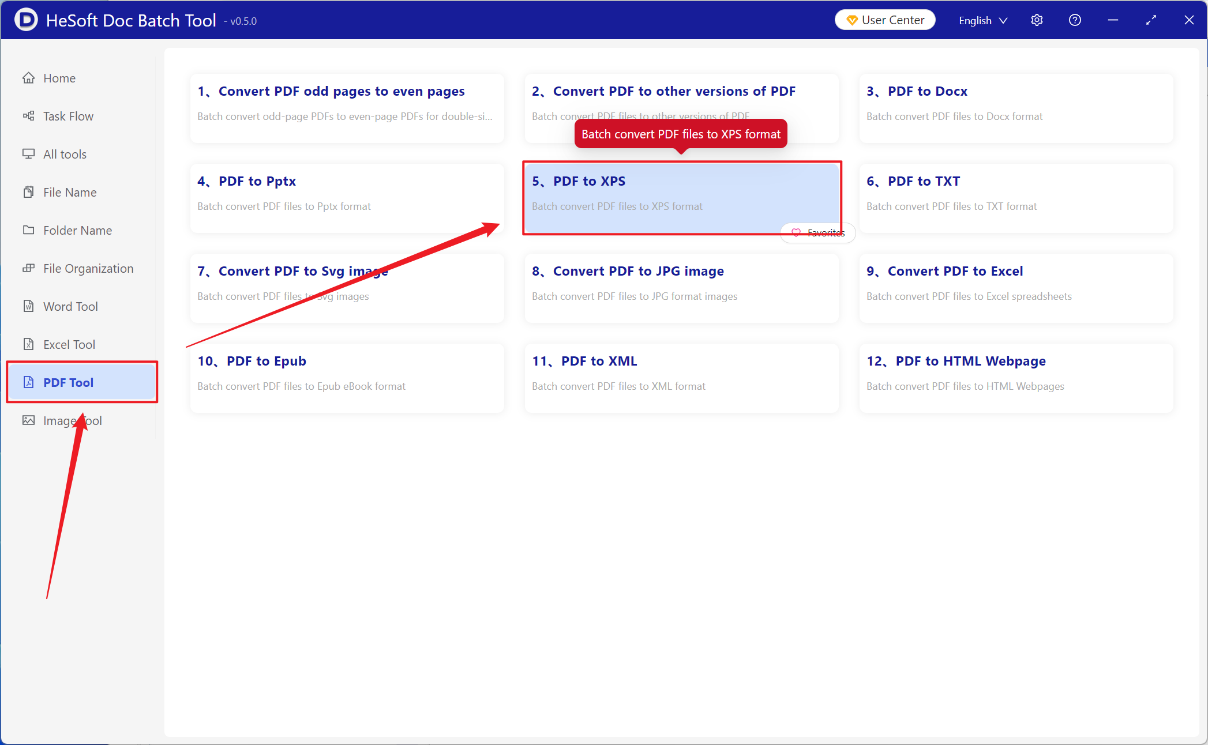
Task: Click 'Batch convert PDF files to Pptx format' text
Action: pyautogui.click(x=284, y=206)
